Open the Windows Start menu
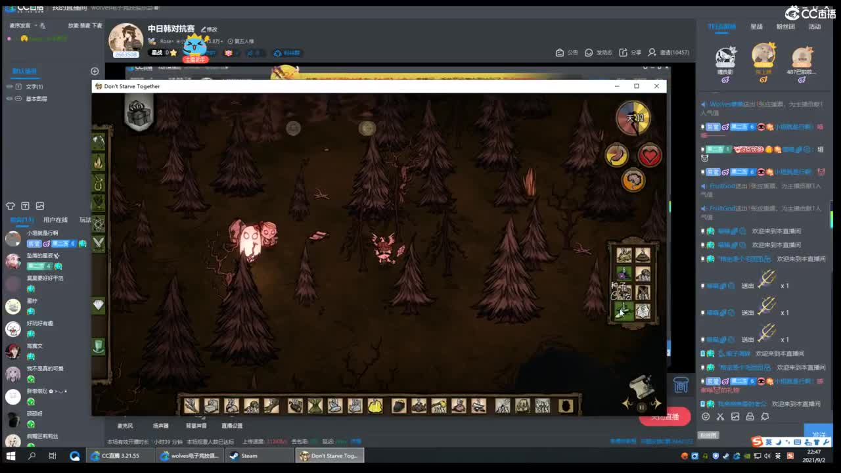 click(x=11, y=455)
